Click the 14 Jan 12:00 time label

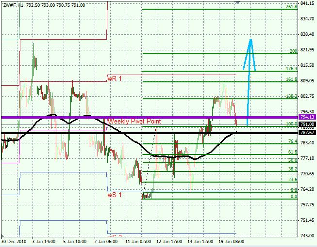pyautogui.click(x=200, y=241)
